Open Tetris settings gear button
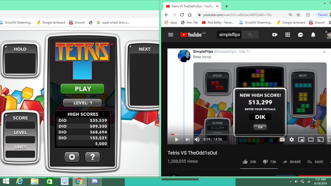The width and height of the screenshot is (331, 186). click(x=72, y=157)
